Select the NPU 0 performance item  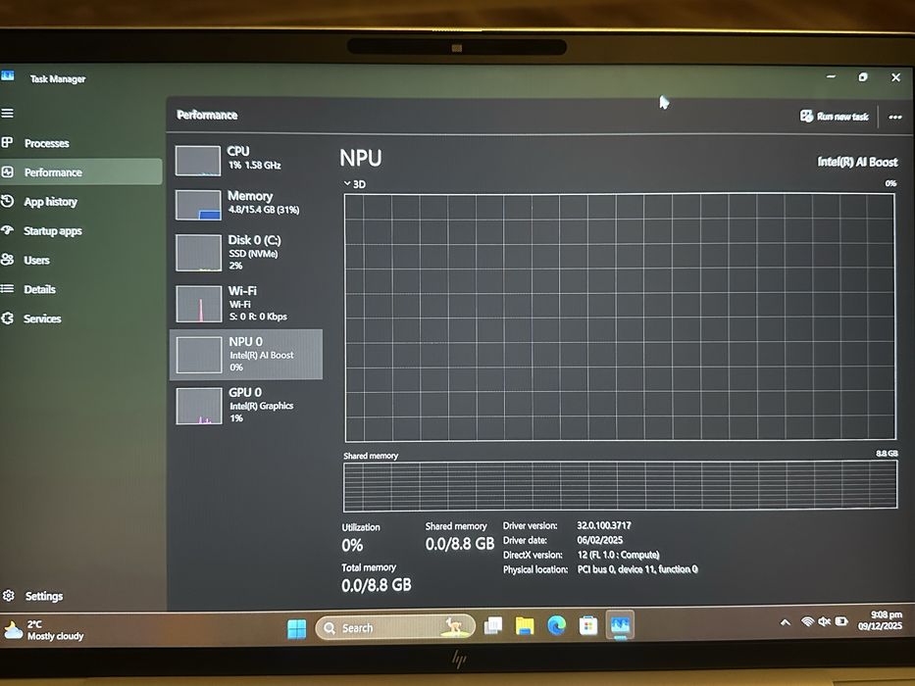click(246, 354)
